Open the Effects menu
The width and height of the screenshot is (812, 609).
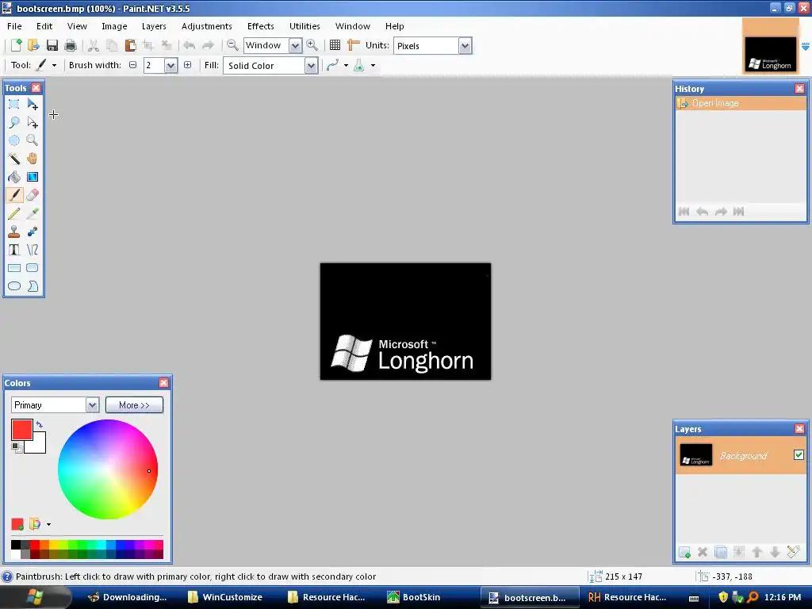(x=260, y=26)
